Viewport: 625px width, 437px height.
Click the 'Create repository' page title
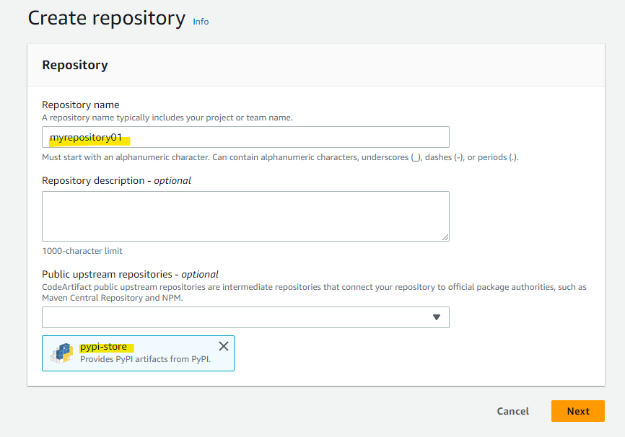point(106,18)
